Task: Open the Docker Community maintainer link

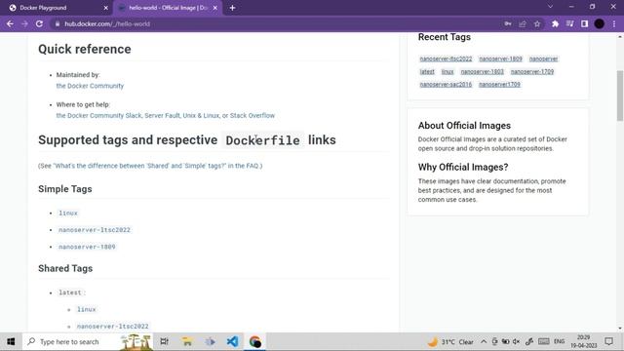Action: [x=90, y=86]
